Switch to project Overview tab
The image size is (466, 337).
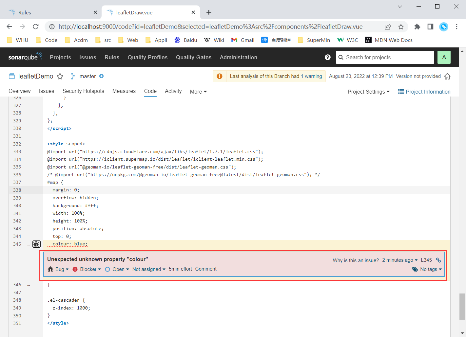[20, 91]
